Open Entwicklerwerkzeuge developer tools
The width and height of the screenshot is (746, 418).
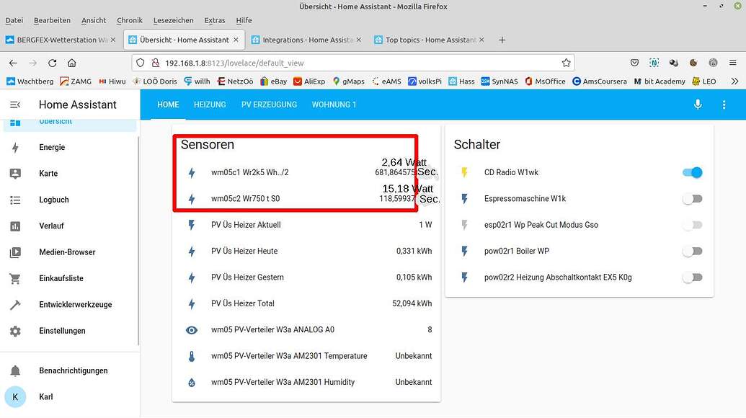[x=75, y=305]
